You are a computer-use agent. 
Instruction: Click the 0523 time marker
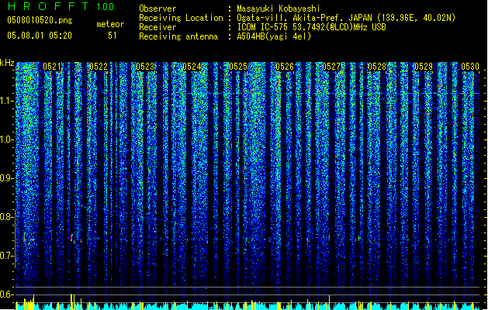tap(145, 67)
